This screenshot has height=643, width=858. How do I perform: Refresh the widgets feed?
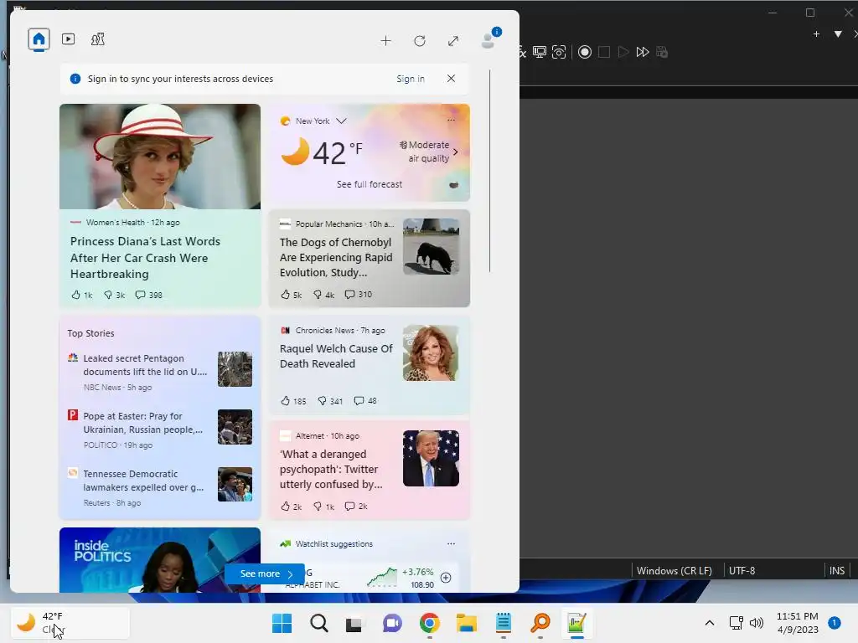pyautogui.click(x=420, y=41)
